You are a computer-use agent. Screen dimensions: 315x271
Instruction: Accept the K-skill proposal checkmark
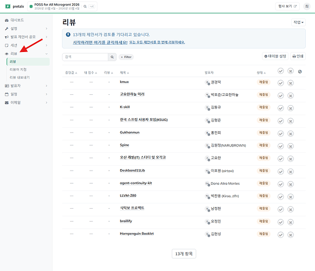click(x=280, y=108)
